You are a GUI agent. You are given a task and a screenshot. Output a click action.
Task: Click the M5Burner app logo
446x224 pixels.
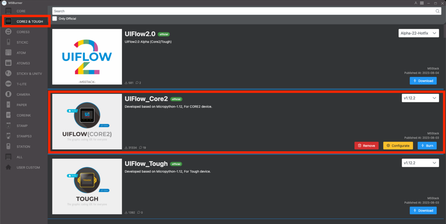[x=3, y=3]
